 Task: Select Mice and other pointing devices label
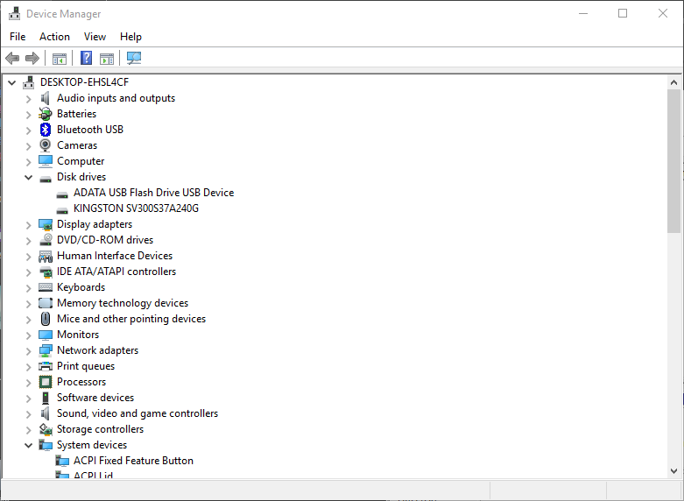pos(131,319)
